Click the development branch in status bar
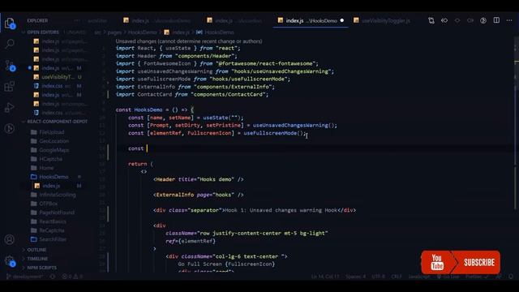 (x=25, y=277)
